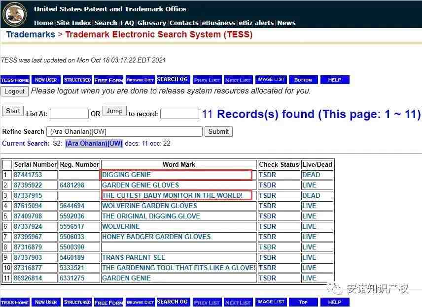
Task: Open TSDR for WOLVERINE GARDEN GLOVES
Action: coord(267,206)
